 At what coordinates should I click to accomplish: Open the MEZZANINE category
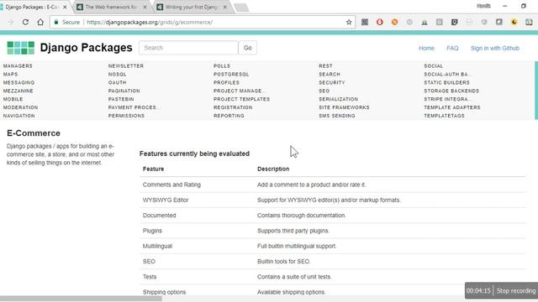click(x=18, y=91)
